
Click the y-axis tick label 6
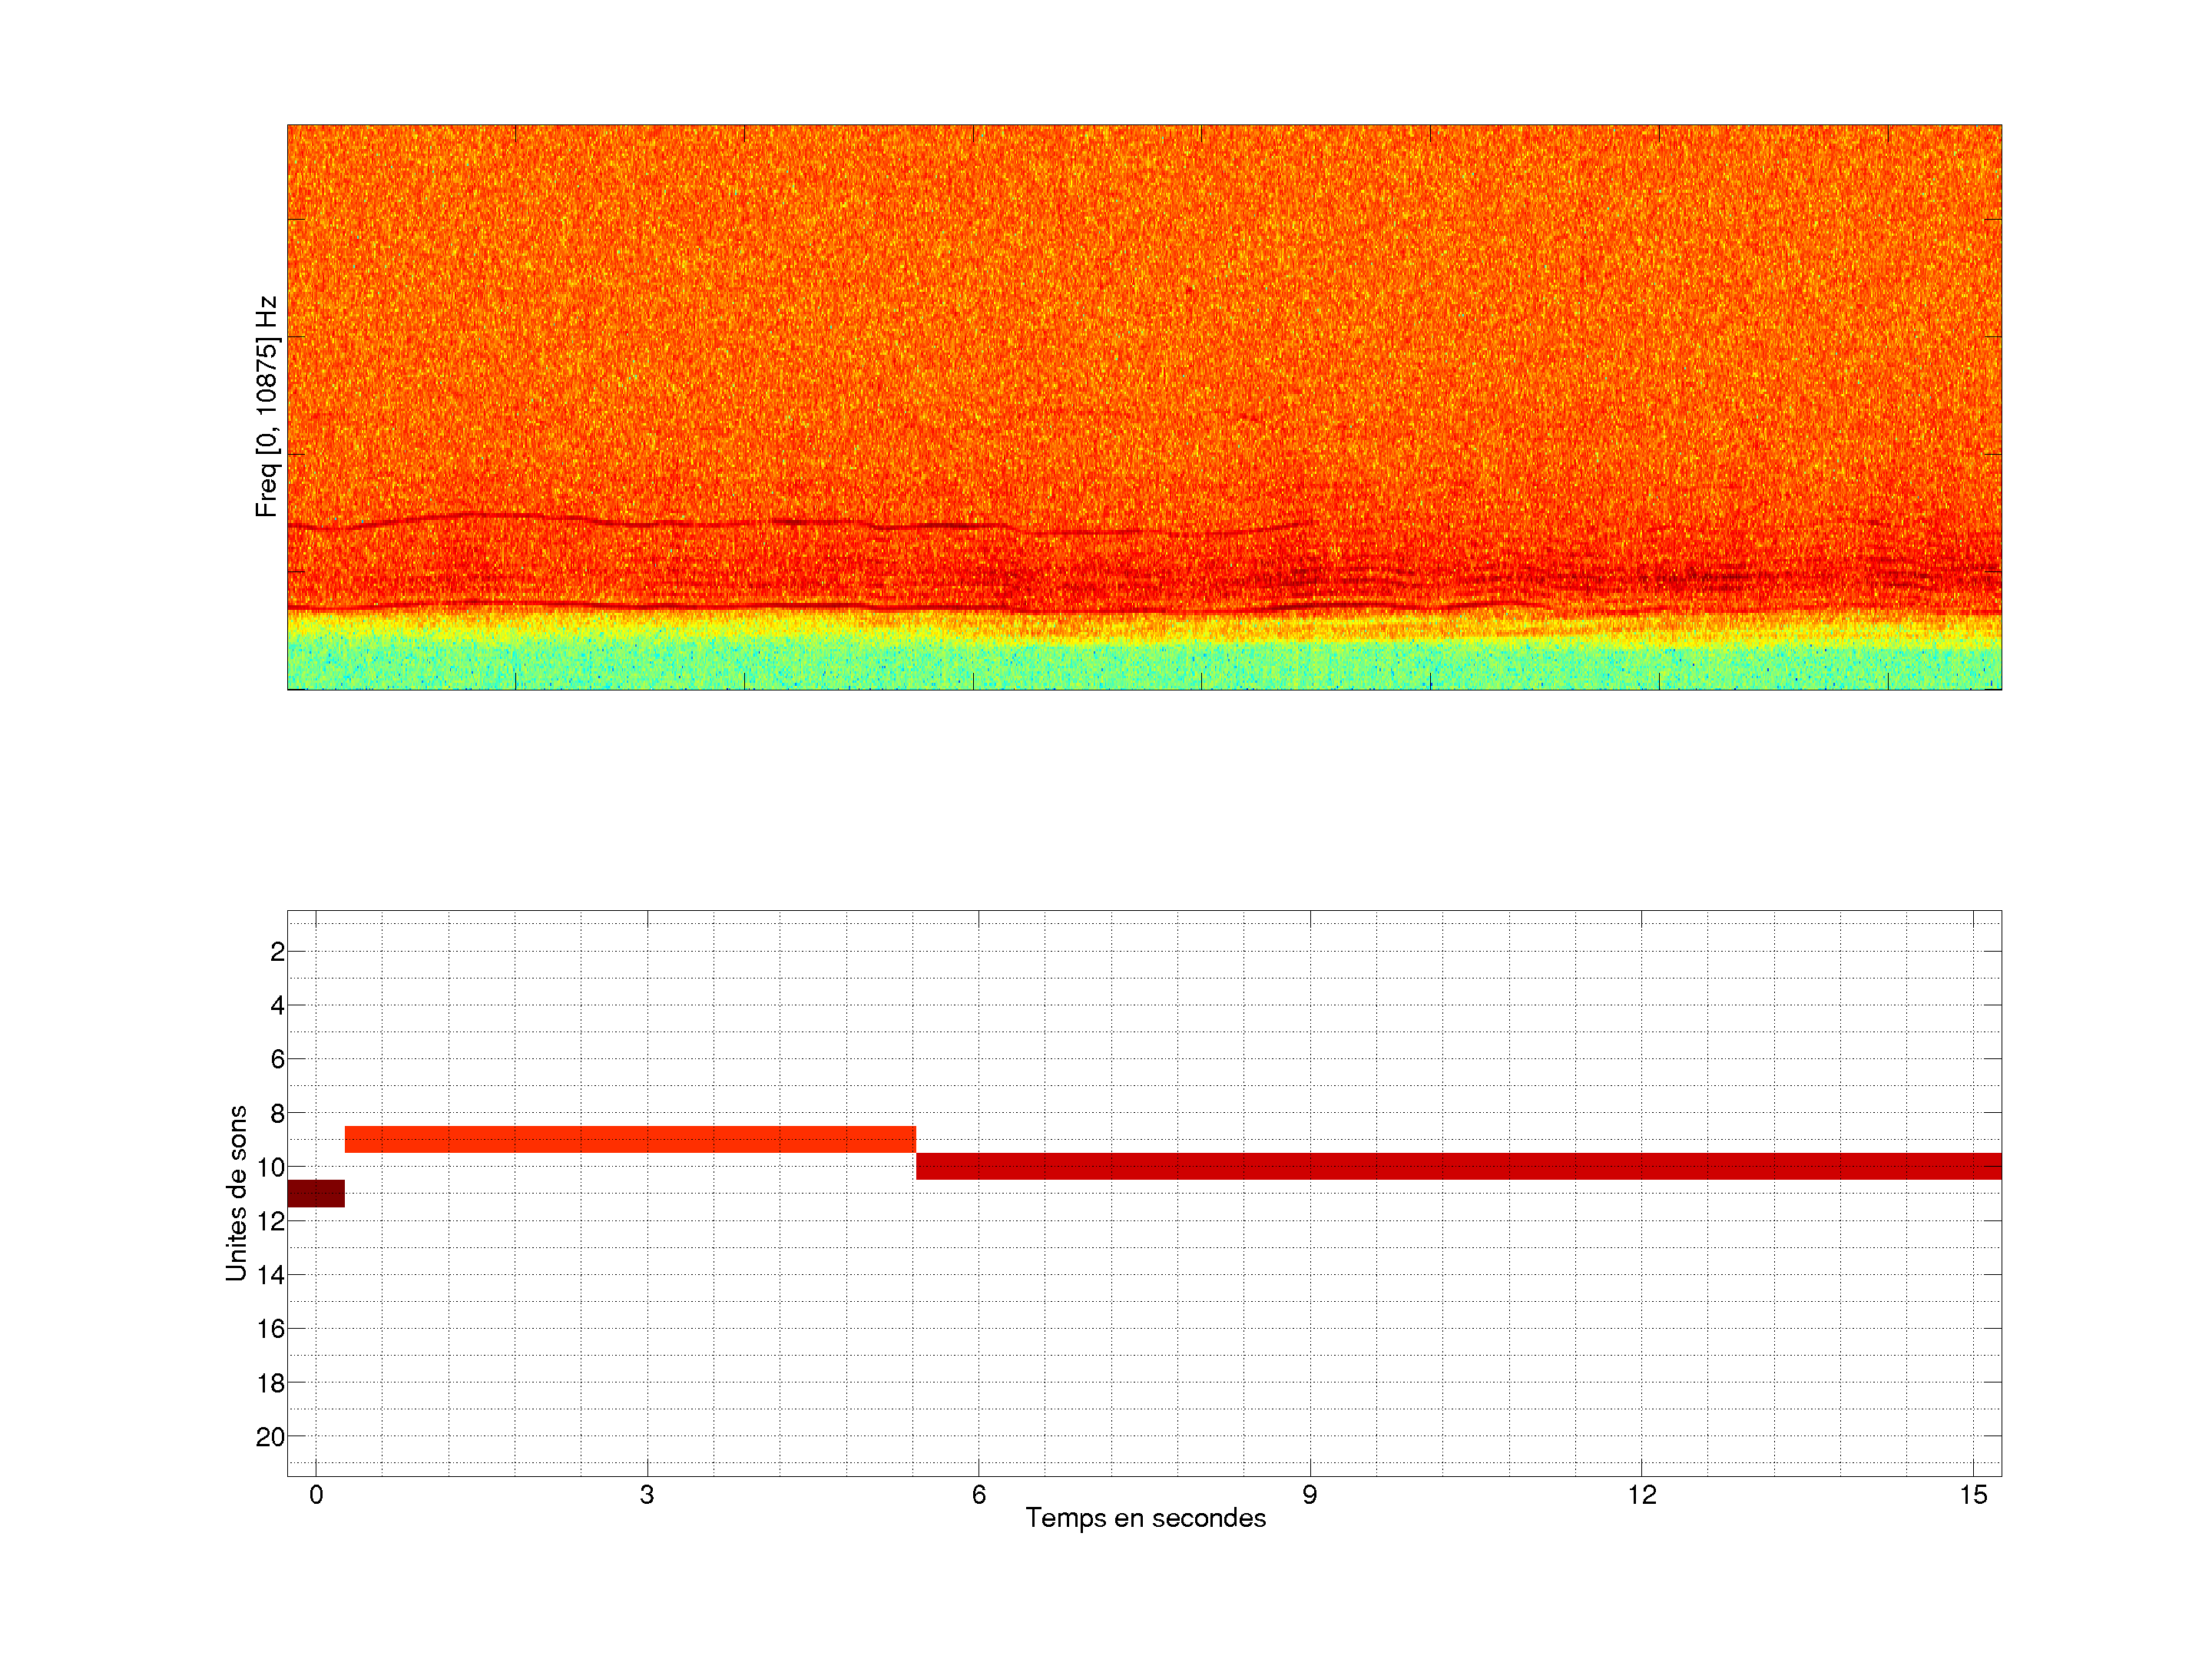[x=277, y=1059]
